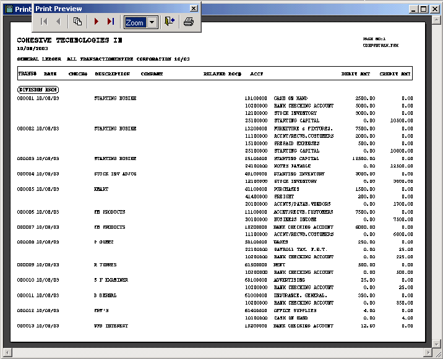Print the report with printer icon
The image size is (443, 359).
[x=189, y=22]
